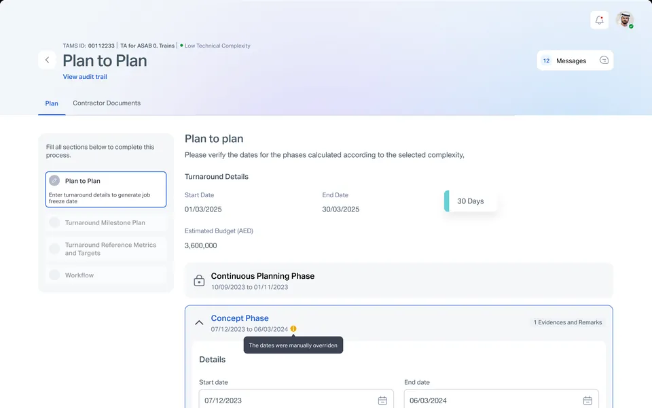Click the 30 Days duration indicator

470,201
